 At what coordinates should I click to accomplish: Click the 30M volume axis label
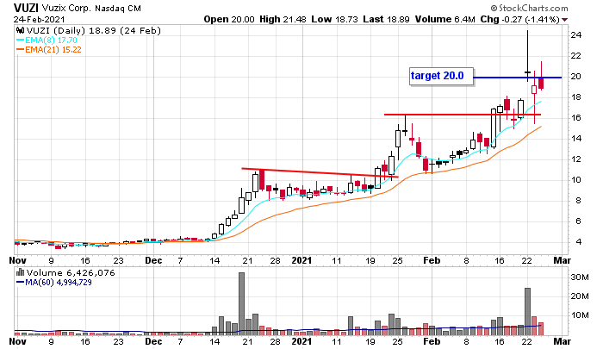580,277
